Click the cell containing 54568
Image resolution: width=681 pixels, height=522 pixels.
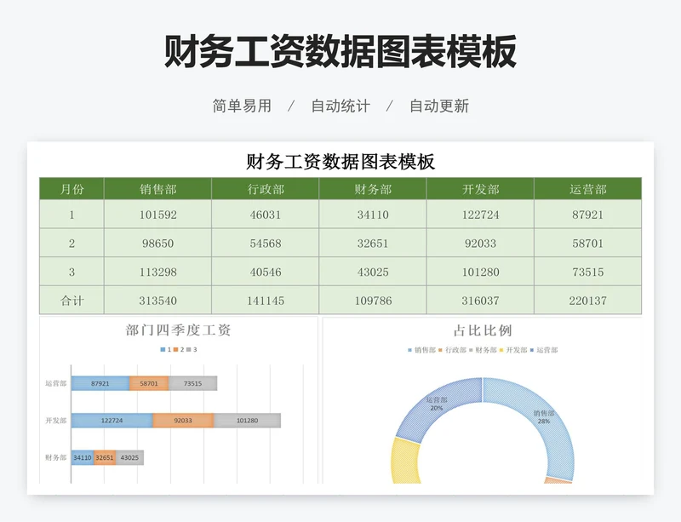click(x=266, y=243)
